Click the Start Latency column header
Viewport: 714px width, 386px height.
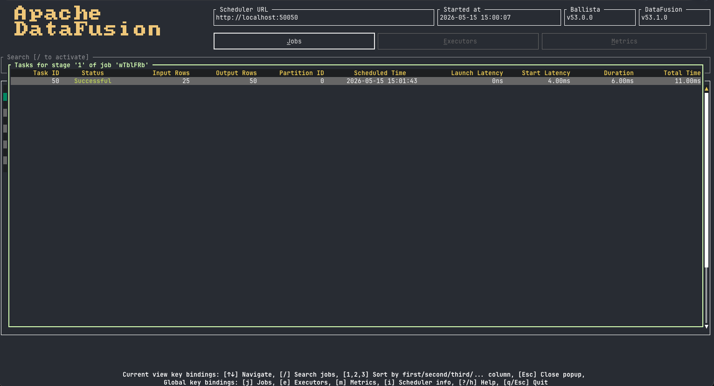(x=546, y=73)
